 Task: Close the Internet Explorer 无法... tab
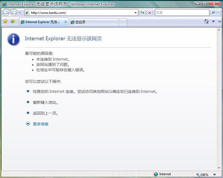pyautogui.click(x=66, y=22)
